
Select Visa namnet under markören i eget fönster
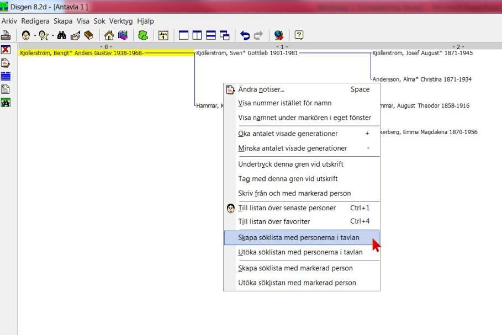point(302,118)
